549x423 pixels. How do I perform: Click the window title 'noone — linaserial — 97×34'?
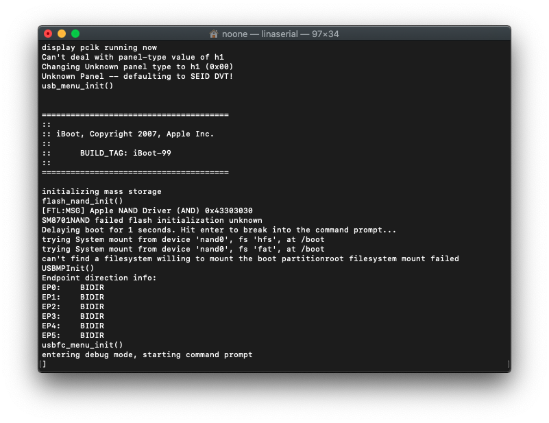point(280,34)
